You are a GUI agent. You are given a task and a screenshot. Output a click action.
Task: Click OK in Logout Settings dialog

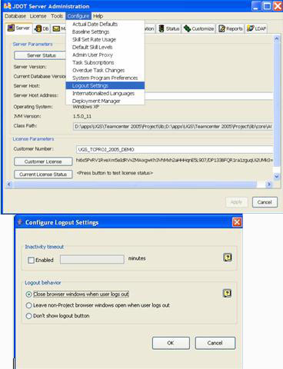coord(171,343)
